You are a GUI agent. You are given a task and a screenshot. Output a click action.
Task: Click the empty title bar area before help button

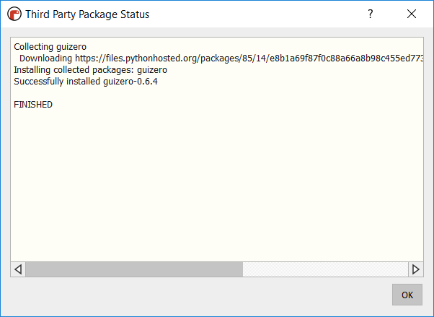click(x=256, y=14)
